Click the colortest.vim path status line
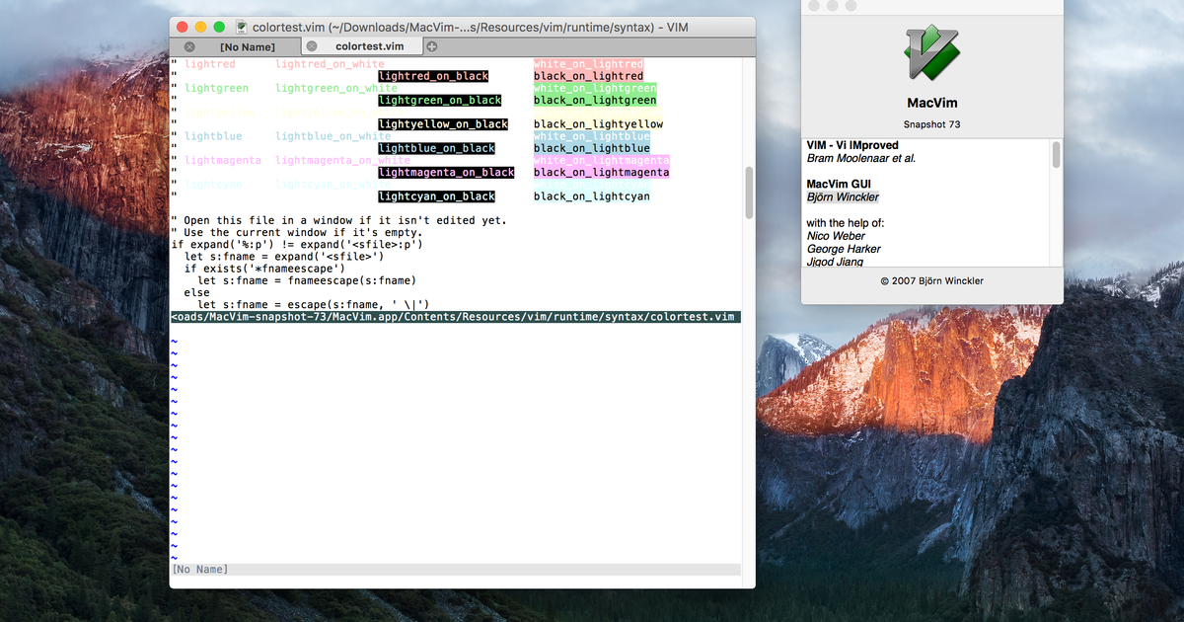 point(456,317)
